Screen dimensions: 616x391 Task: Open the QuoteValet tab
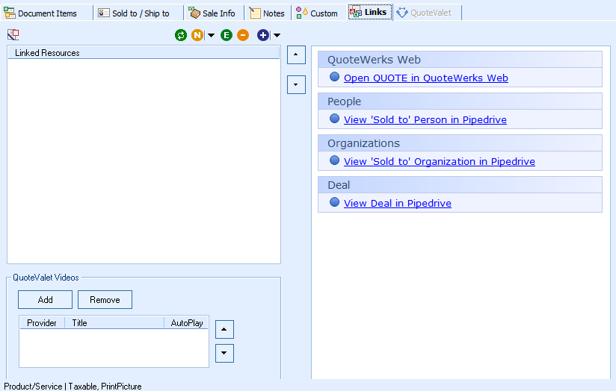pyautogui.click(x=427, y=13)
